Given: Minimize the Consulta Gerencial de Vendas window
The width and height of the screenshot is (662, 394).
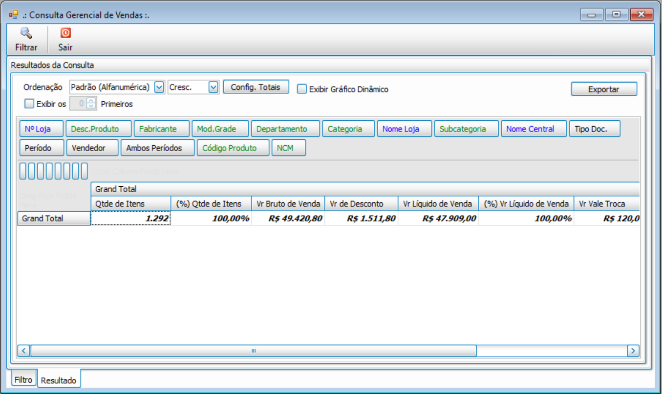Looking at the screenshot, I should (x=592, y=15).
